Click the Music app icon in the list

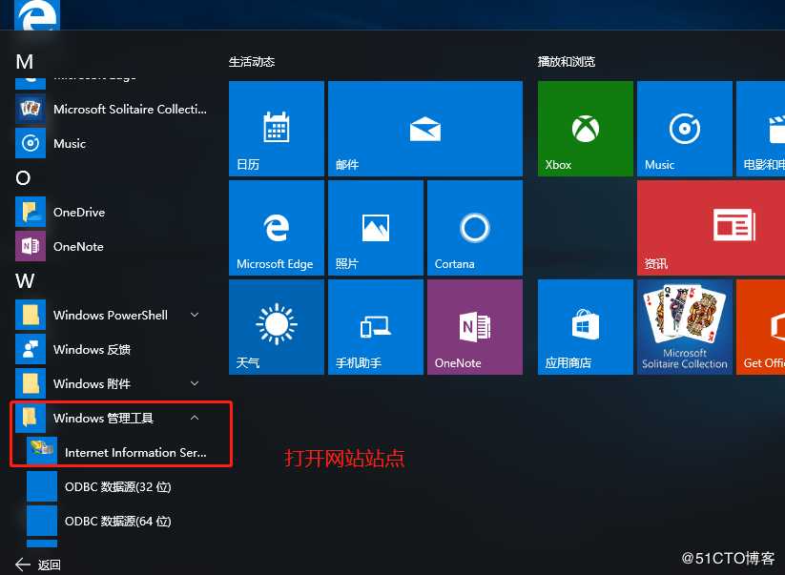click(x=31, y=143)
